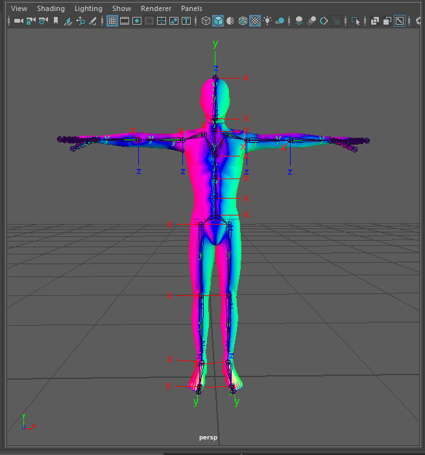Image resolution: width=425 pixels, height=455 pixels.
Task: Click the camera Bookmarks icon
Action: click(x=56, y=21)
